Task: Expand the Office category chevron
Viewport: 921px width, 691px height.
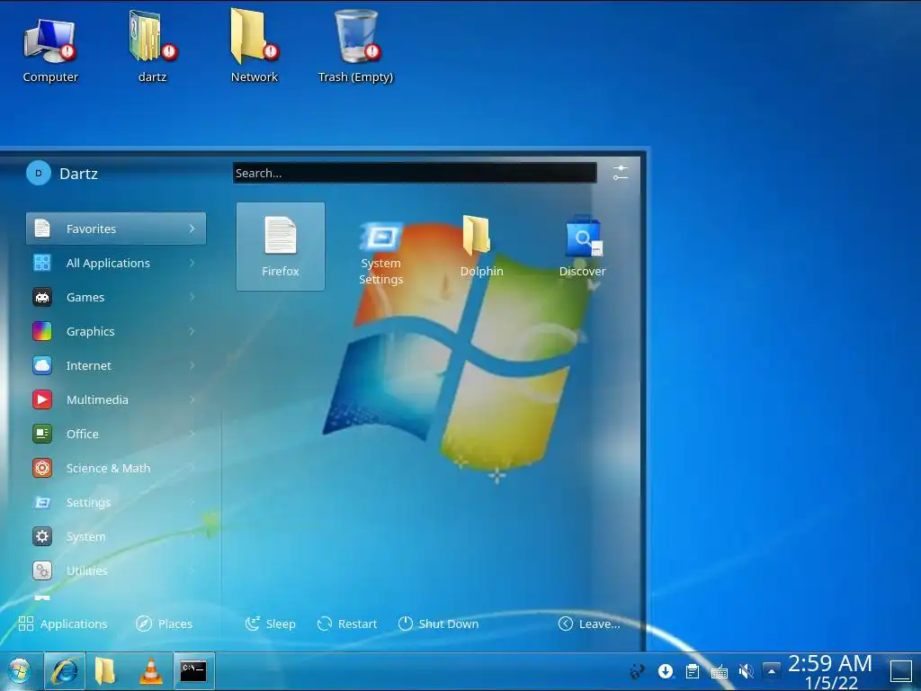Action: [192, 434]
